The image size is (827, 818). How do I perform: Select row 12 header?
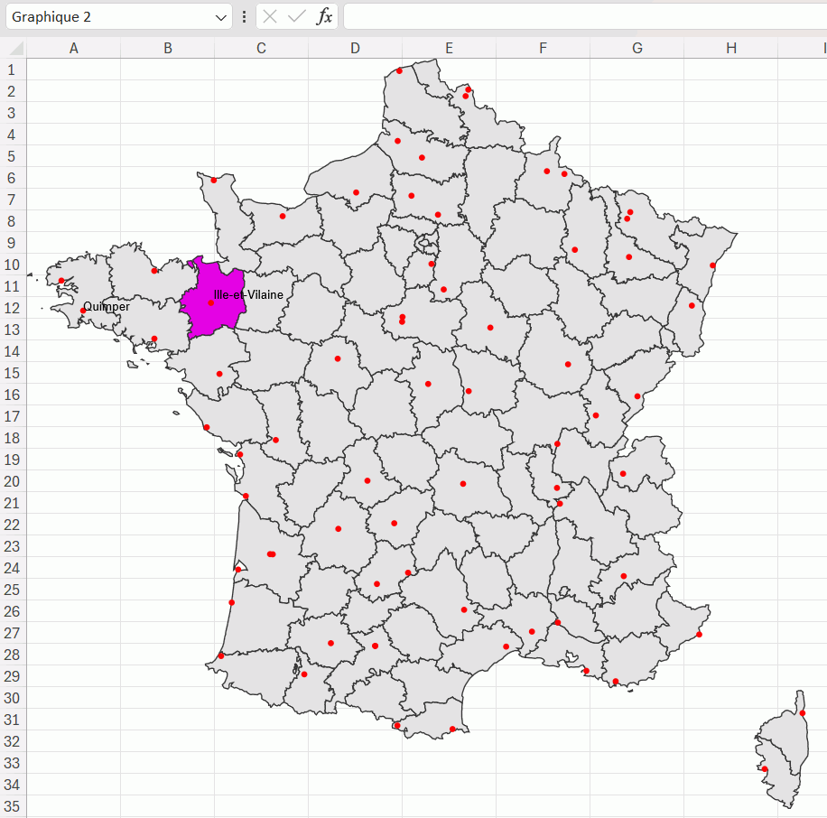pyautogui.click(x=13, y=308)
